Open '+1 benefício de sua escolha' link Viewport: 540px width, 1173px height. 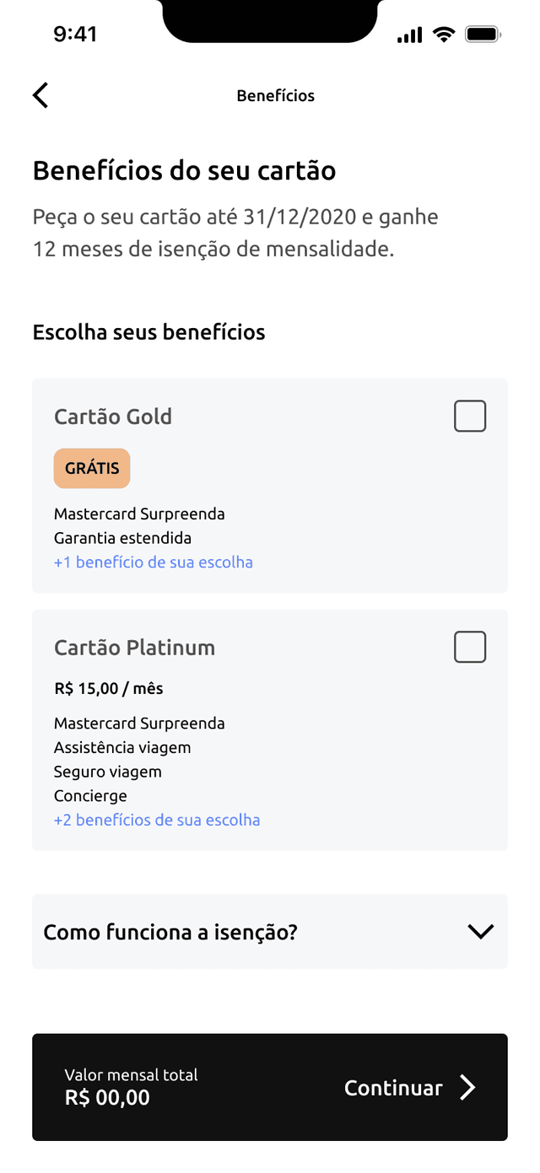click(x=154, y=562)
